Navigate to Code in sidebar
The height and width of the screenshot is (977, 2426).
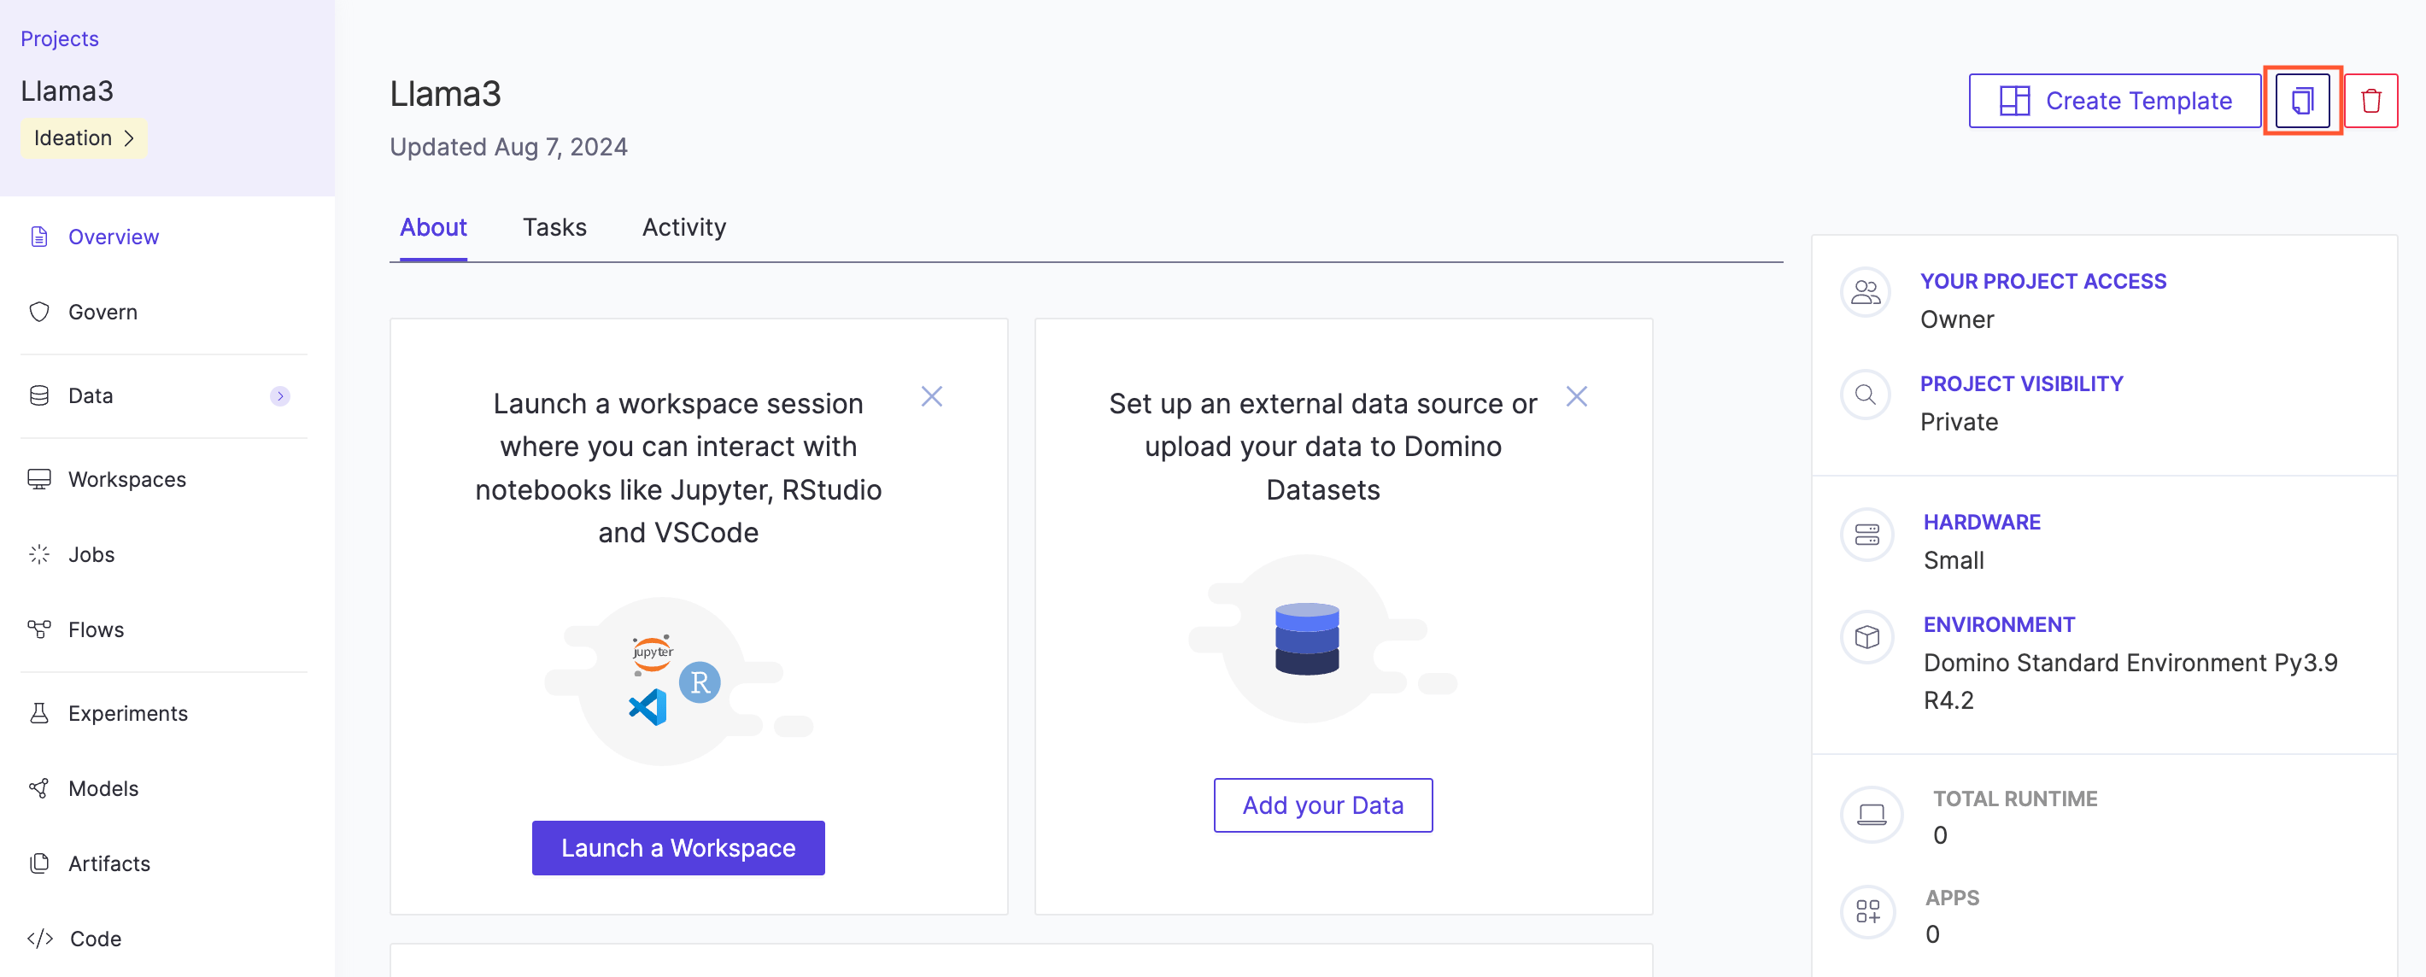point(95,939)
